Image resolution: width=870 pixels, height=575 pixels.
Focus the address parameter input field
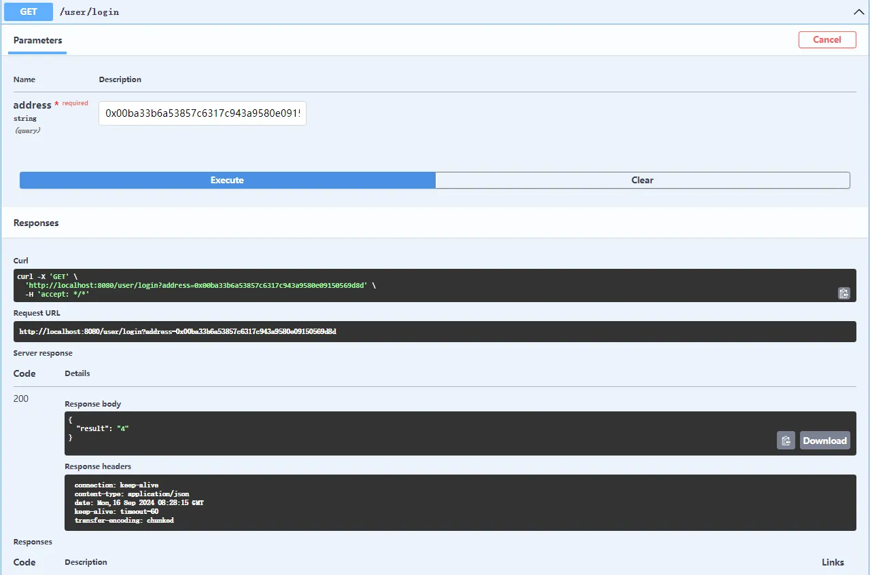point(203,113)
